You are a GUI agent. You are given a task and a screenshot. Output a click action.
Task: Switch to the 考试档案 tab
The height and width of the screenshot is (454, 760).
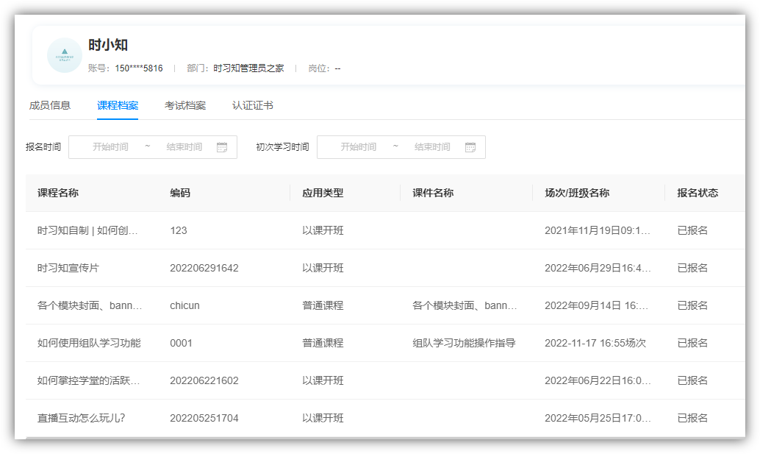[x=185, y=105]
